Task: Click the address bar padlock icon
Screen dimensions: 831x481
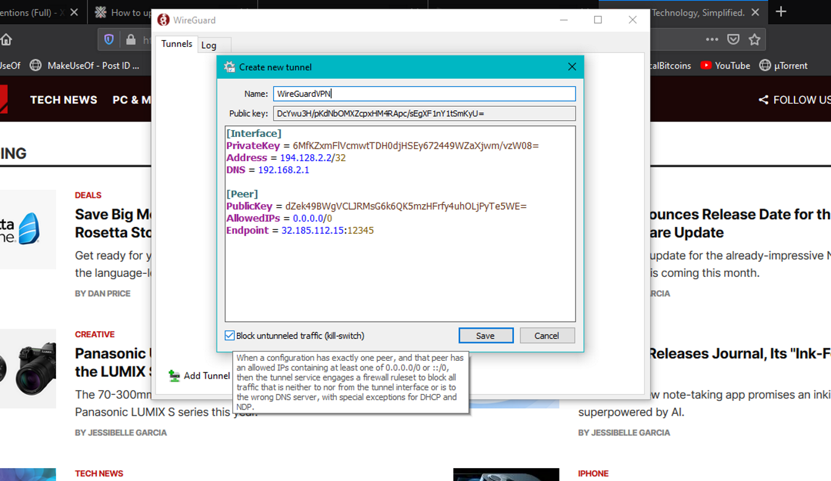Action: [131, 39]
